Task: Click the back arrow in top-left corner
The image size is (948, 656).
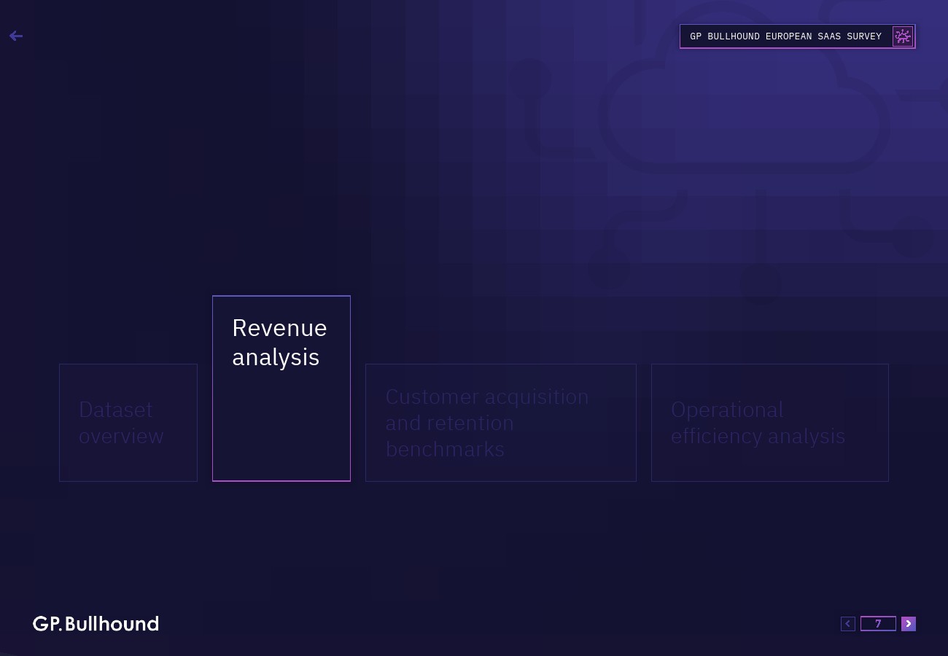Action: click(16, 36)
